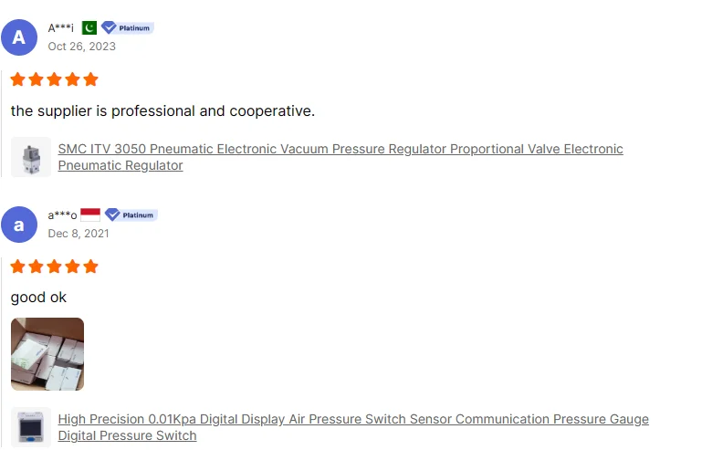Click the five-star rating on the first review
Viewport: 702px width, 450px height.
click(x=54, y=79)
